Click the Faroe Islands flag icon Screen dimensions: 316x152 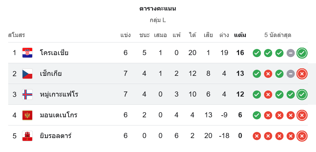27,94
